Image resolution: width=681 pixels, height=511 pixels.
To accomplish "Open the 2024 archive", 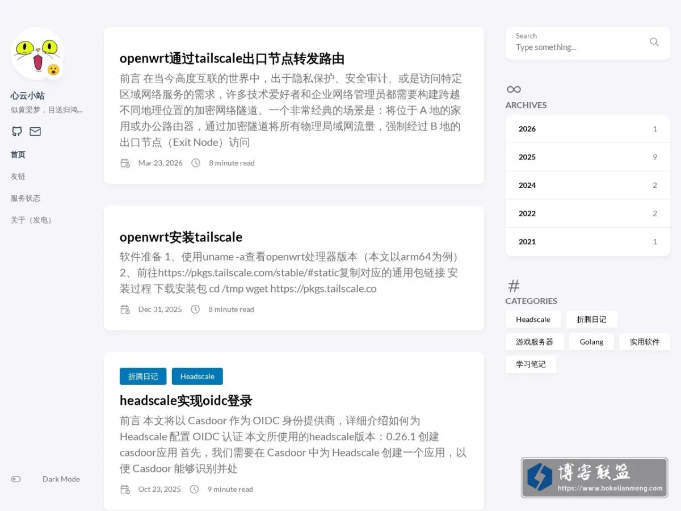I will click(588, 185).
